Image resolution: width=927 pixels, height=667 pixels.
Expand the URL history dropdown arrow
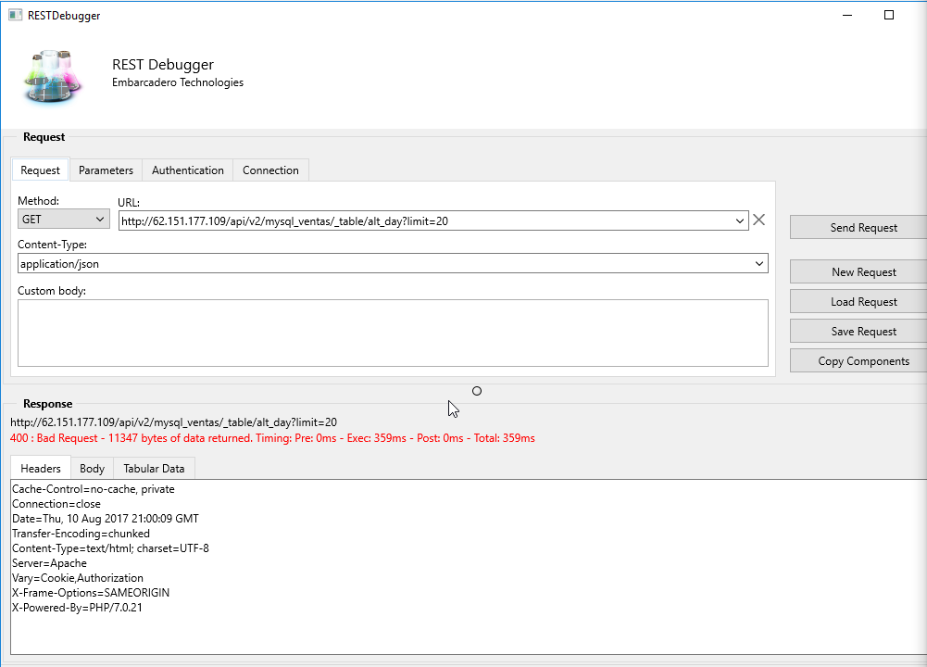[740, 221]
